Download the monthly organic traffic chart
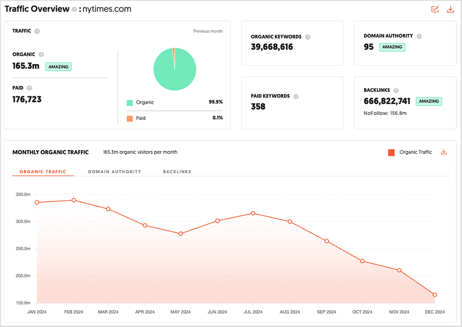Screen dimensions: 462x327 (x=444, y=152)
